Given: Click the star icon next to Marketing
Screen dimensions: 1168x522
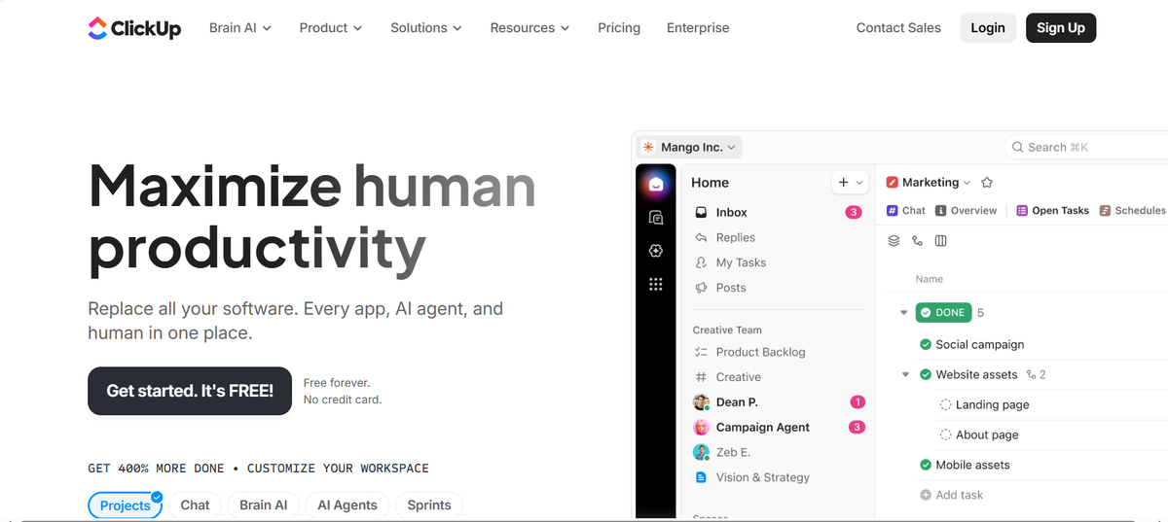Looking at the screenshot, I should (x=987, y=182).
